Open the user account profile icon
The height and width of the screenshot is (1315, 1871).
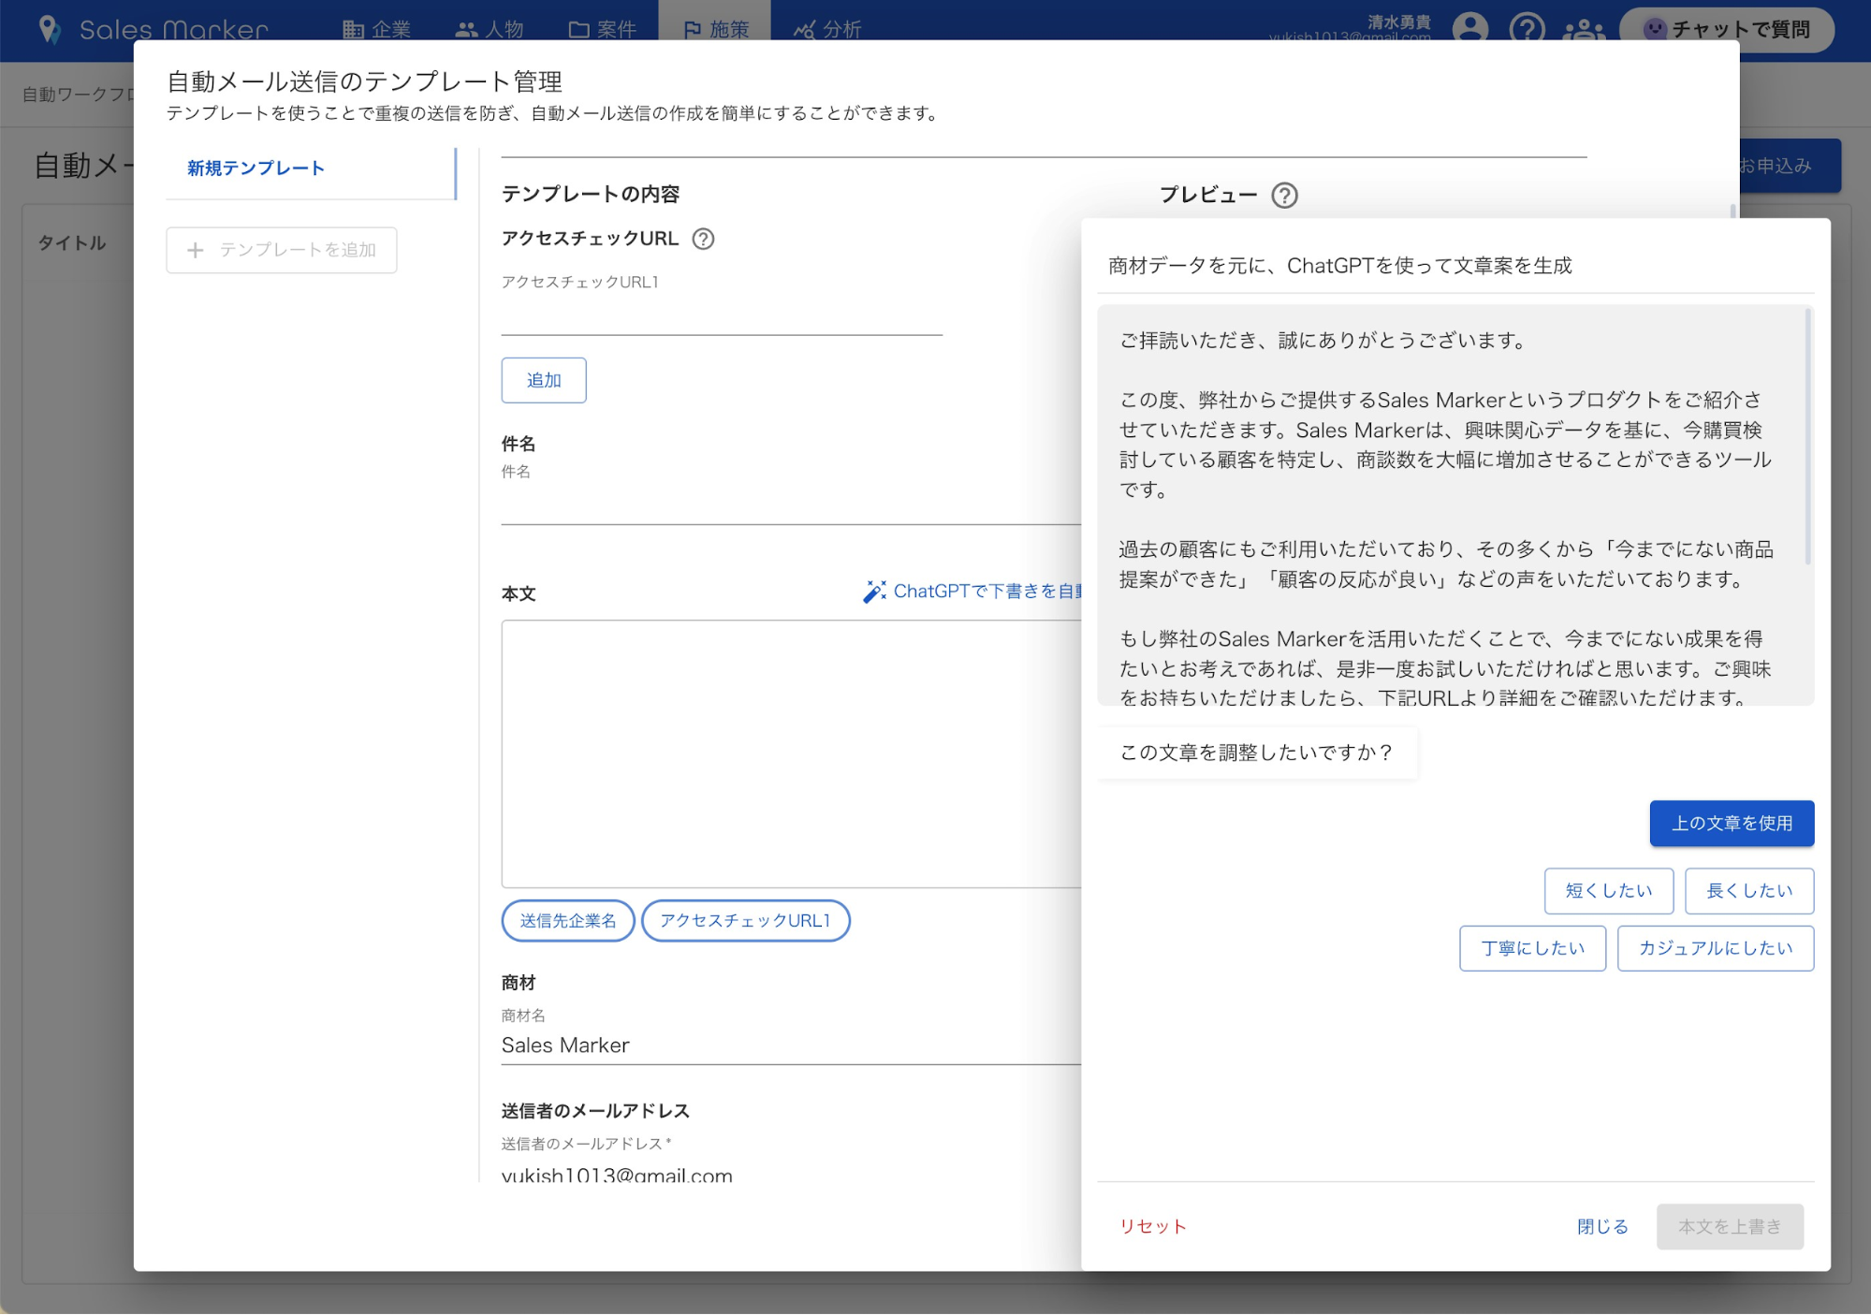[x=1469, y=28]
